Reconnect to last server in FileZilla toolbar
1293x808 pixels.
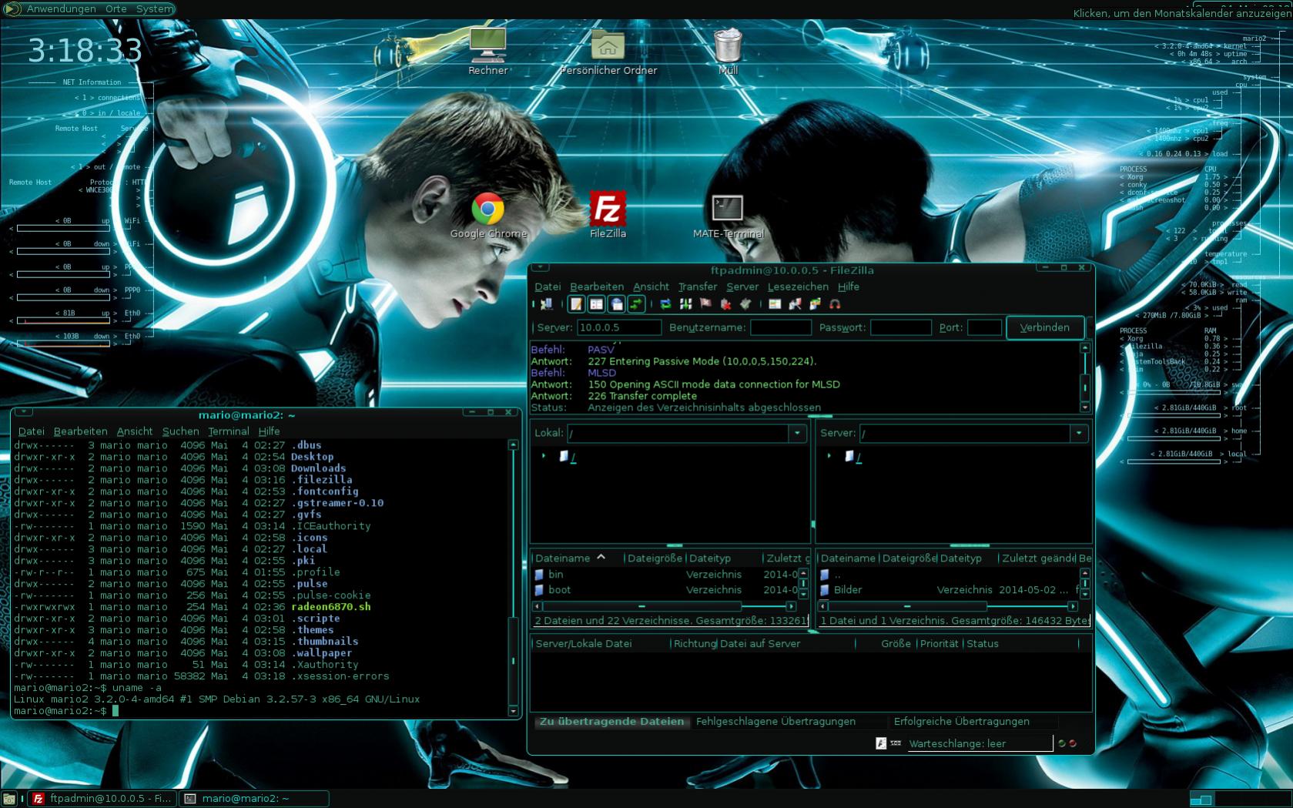pyautogui.click(x=745, y=304)
